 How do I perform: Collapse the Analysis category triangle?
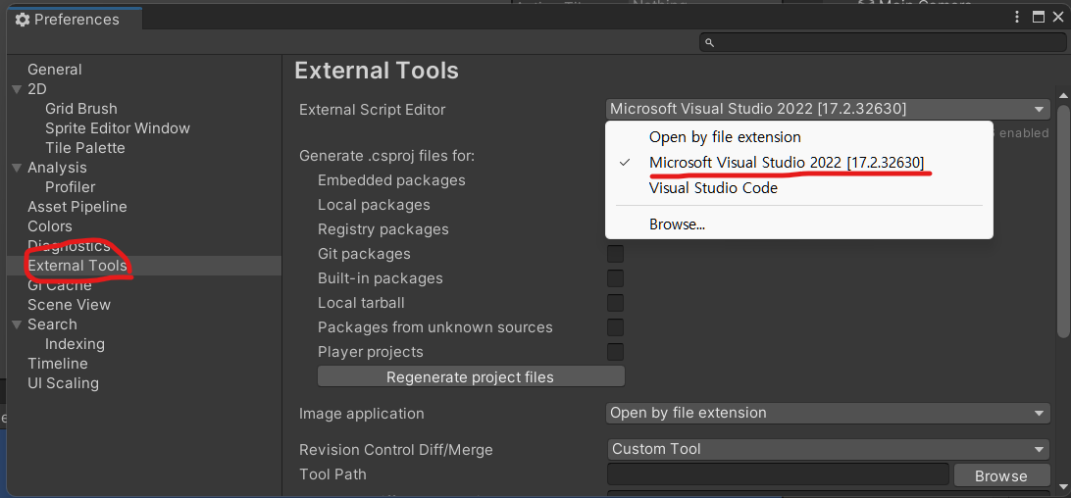point(17,168)
